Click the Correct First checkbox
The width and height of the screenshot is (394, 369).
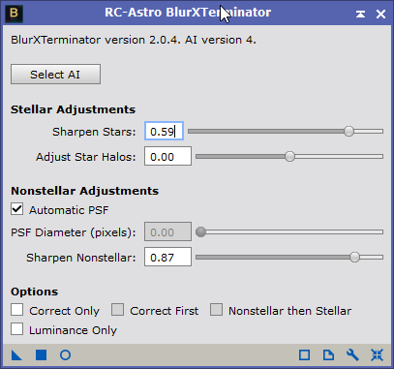(117, 309)
